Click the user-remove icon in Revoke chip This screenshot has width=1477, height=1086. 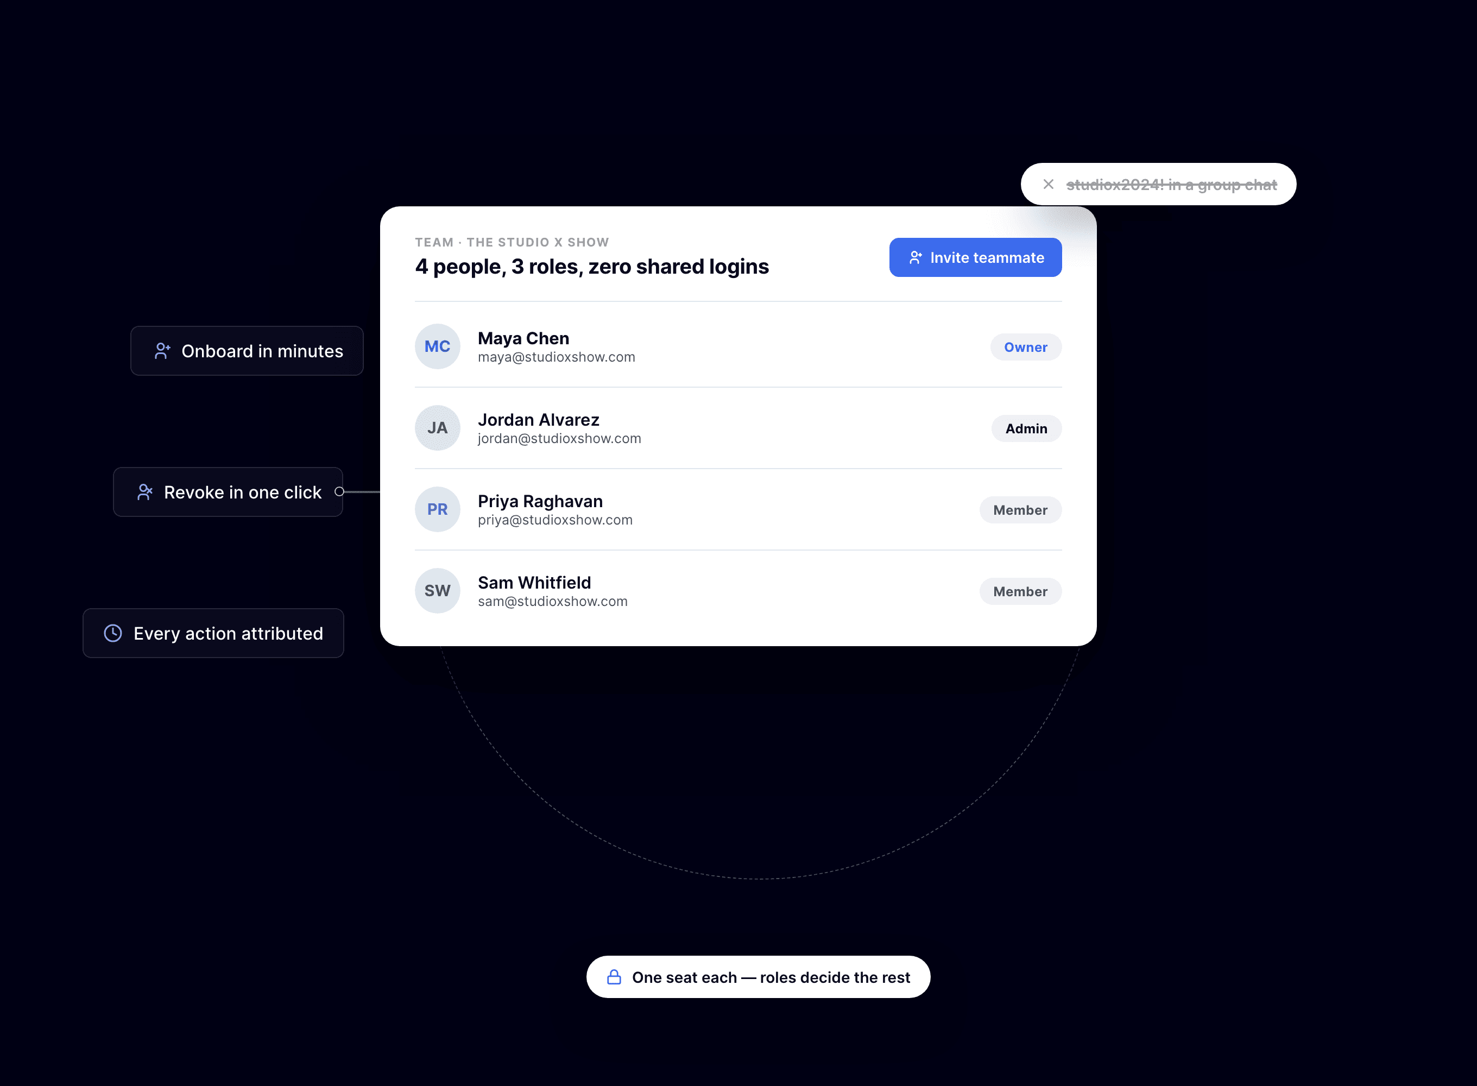tap(144, 492)
